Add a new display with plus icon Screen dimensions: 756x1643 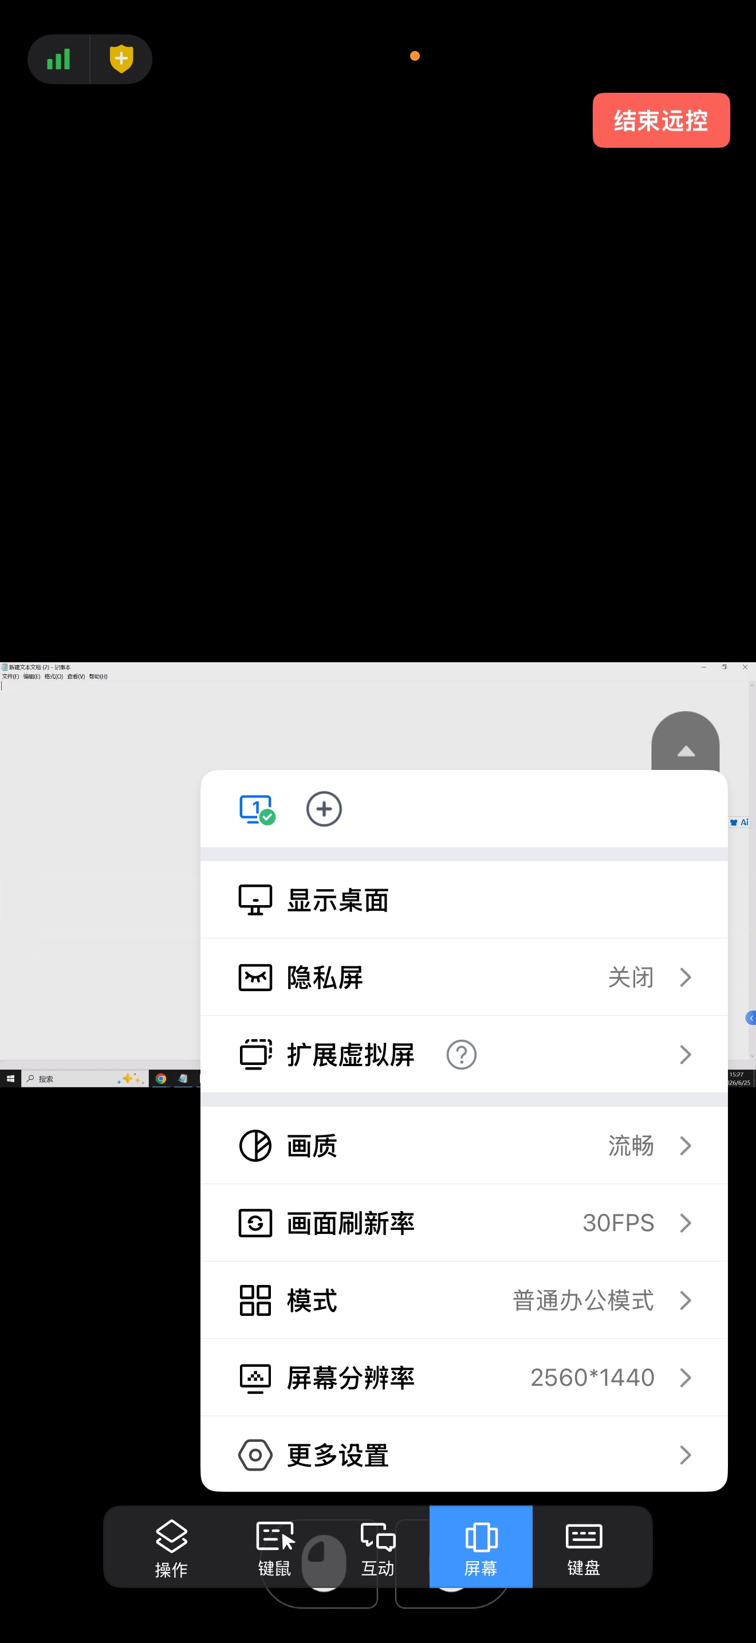(x=324, y=809)
